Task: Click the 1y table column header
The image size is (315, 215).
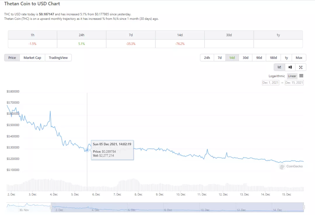Action: 278,35
